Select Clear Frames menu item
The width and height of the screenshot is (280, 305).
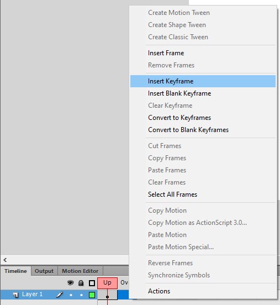coord(203,182)
